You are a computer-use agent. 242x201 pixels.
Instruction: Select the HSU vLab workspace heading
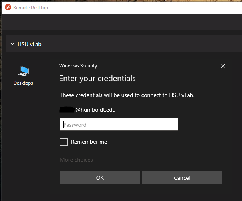(30, 44)
